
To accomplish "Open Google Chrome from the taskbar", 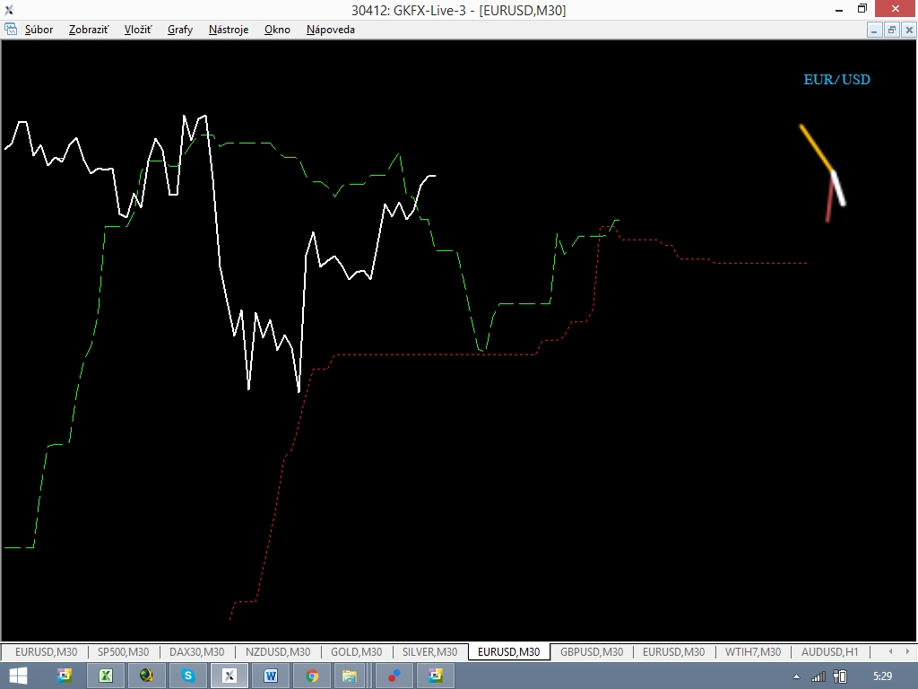I will pos(311,676).
